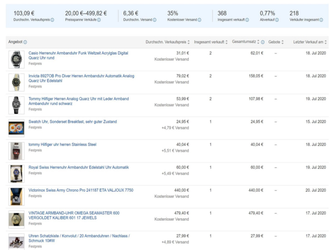Select Omega price cell 479,40 €
The height and width of the screenshot is (250, 334).
pos(181,213)
